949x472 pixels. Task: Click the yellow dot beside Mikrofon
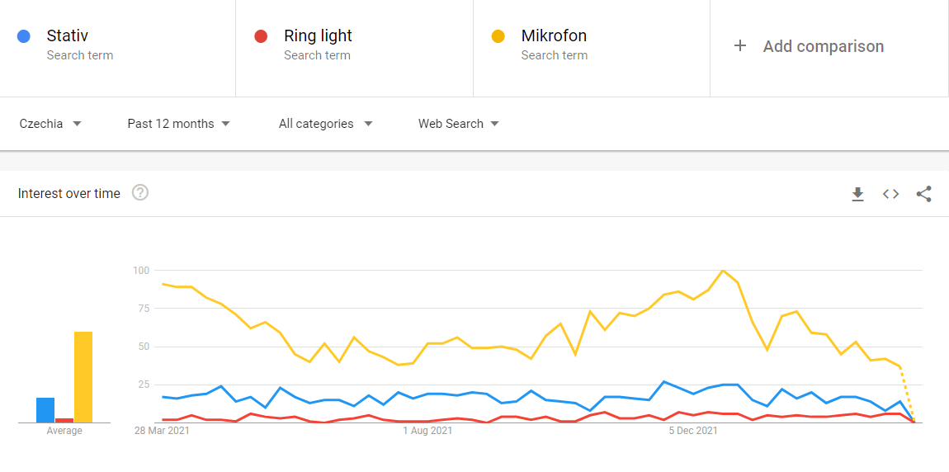coord(498,36)
